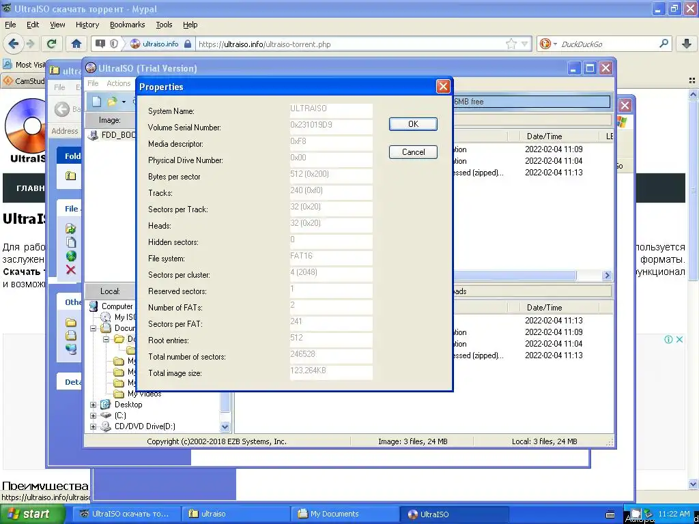Click the capacity bar showing MB free

[531, 102]
